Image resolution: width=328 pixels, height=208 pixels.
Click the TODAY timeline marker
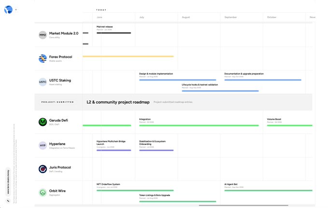pyautogui.click(x=101, y=10)
